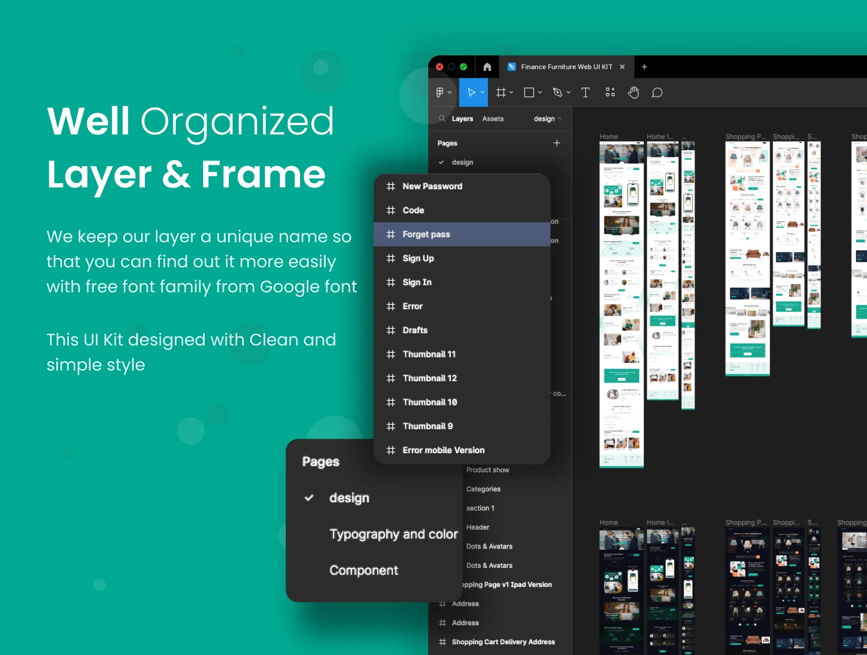
Task: Open the main menu dropdown chevron
Action: click(450, 92)
